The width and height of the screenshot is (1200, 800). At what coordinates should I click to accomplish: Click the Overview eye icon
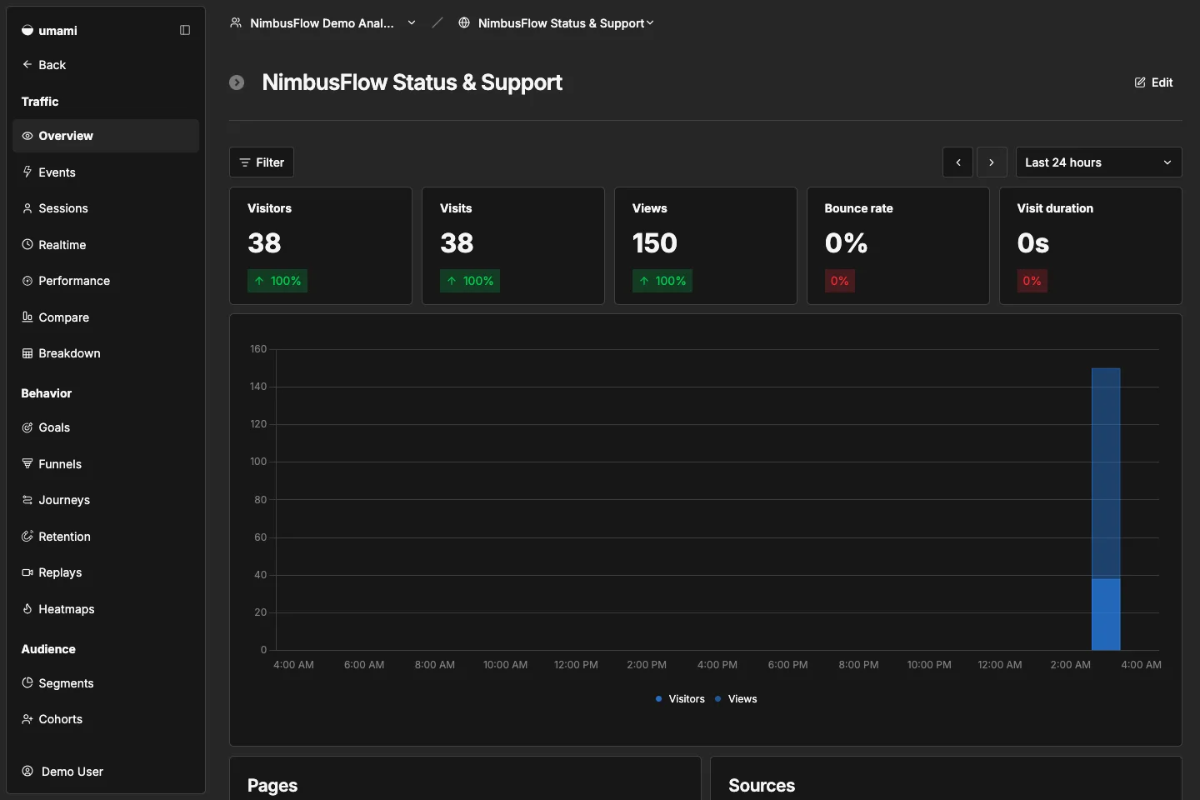point(27,136)
